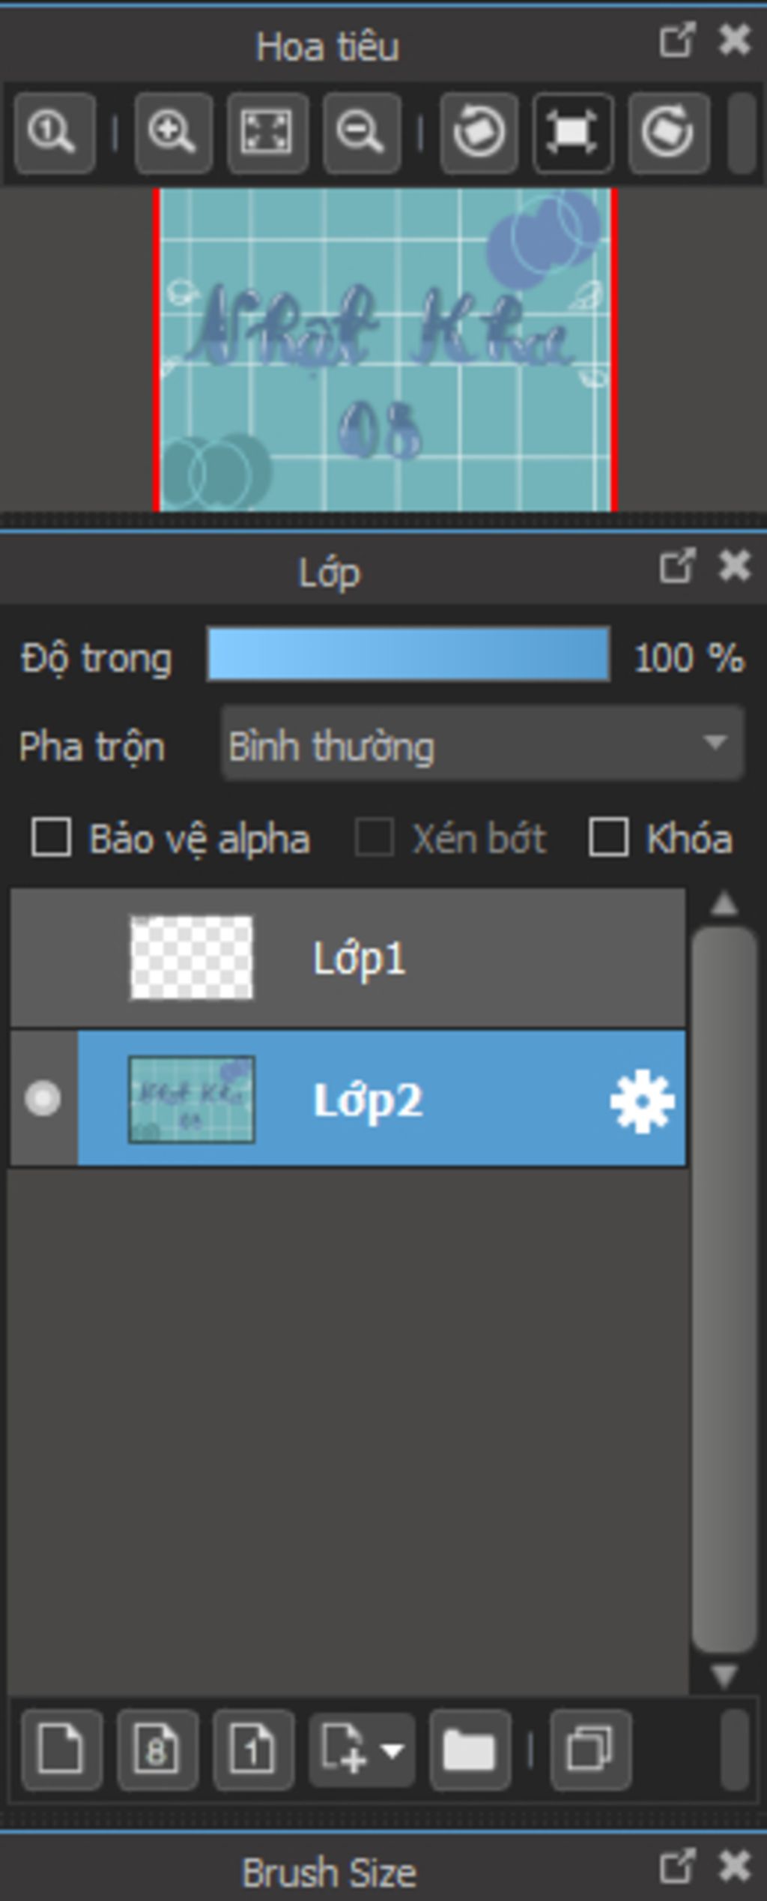Hide the Lớp2 layer visibility
This screenshot has width=767, height=1901.
pyautogui.click(x=43, y=1098)
